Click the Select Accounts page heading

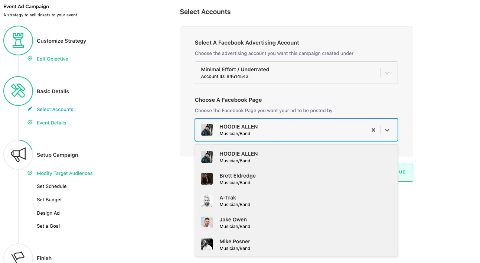coord(205,12)
